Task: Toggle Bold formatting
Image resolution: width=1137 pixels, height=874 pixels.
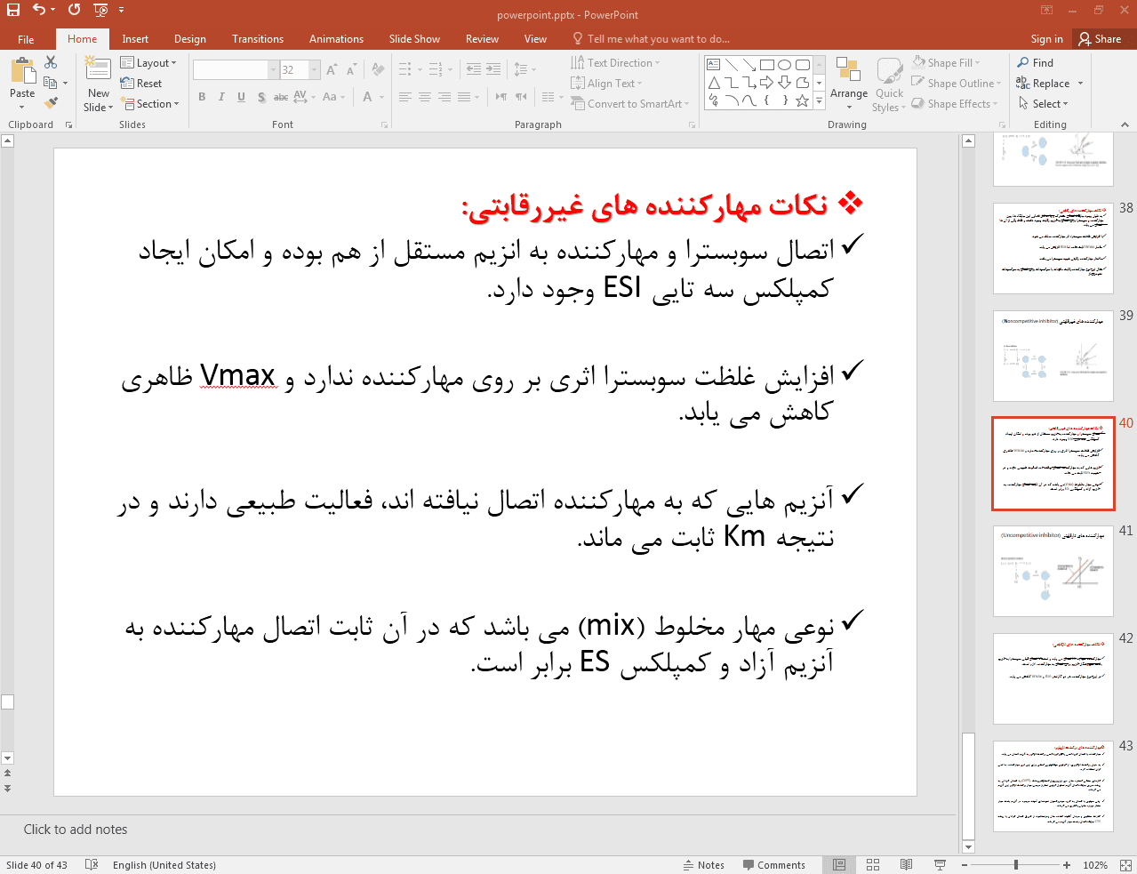Action: 202,97
